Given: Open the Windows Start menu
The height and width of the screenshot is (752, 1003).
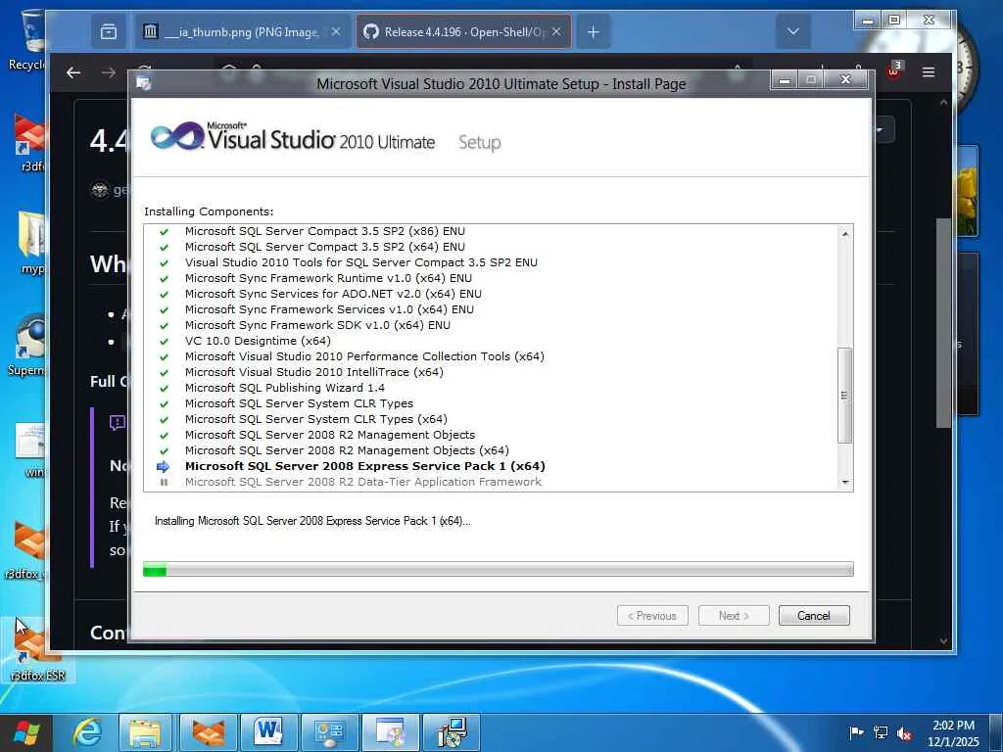Looking at the screenshot, I should [26, 732].
